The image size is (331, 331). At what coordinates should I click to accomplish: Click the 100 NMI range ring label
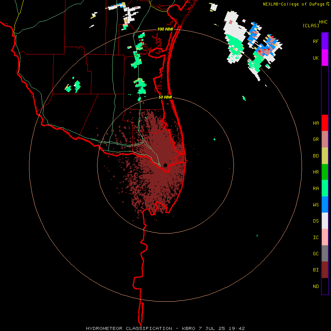pos(165,29)
